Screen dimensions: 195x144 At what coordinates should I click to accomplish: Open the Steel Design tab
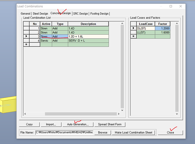click(40, 14)
